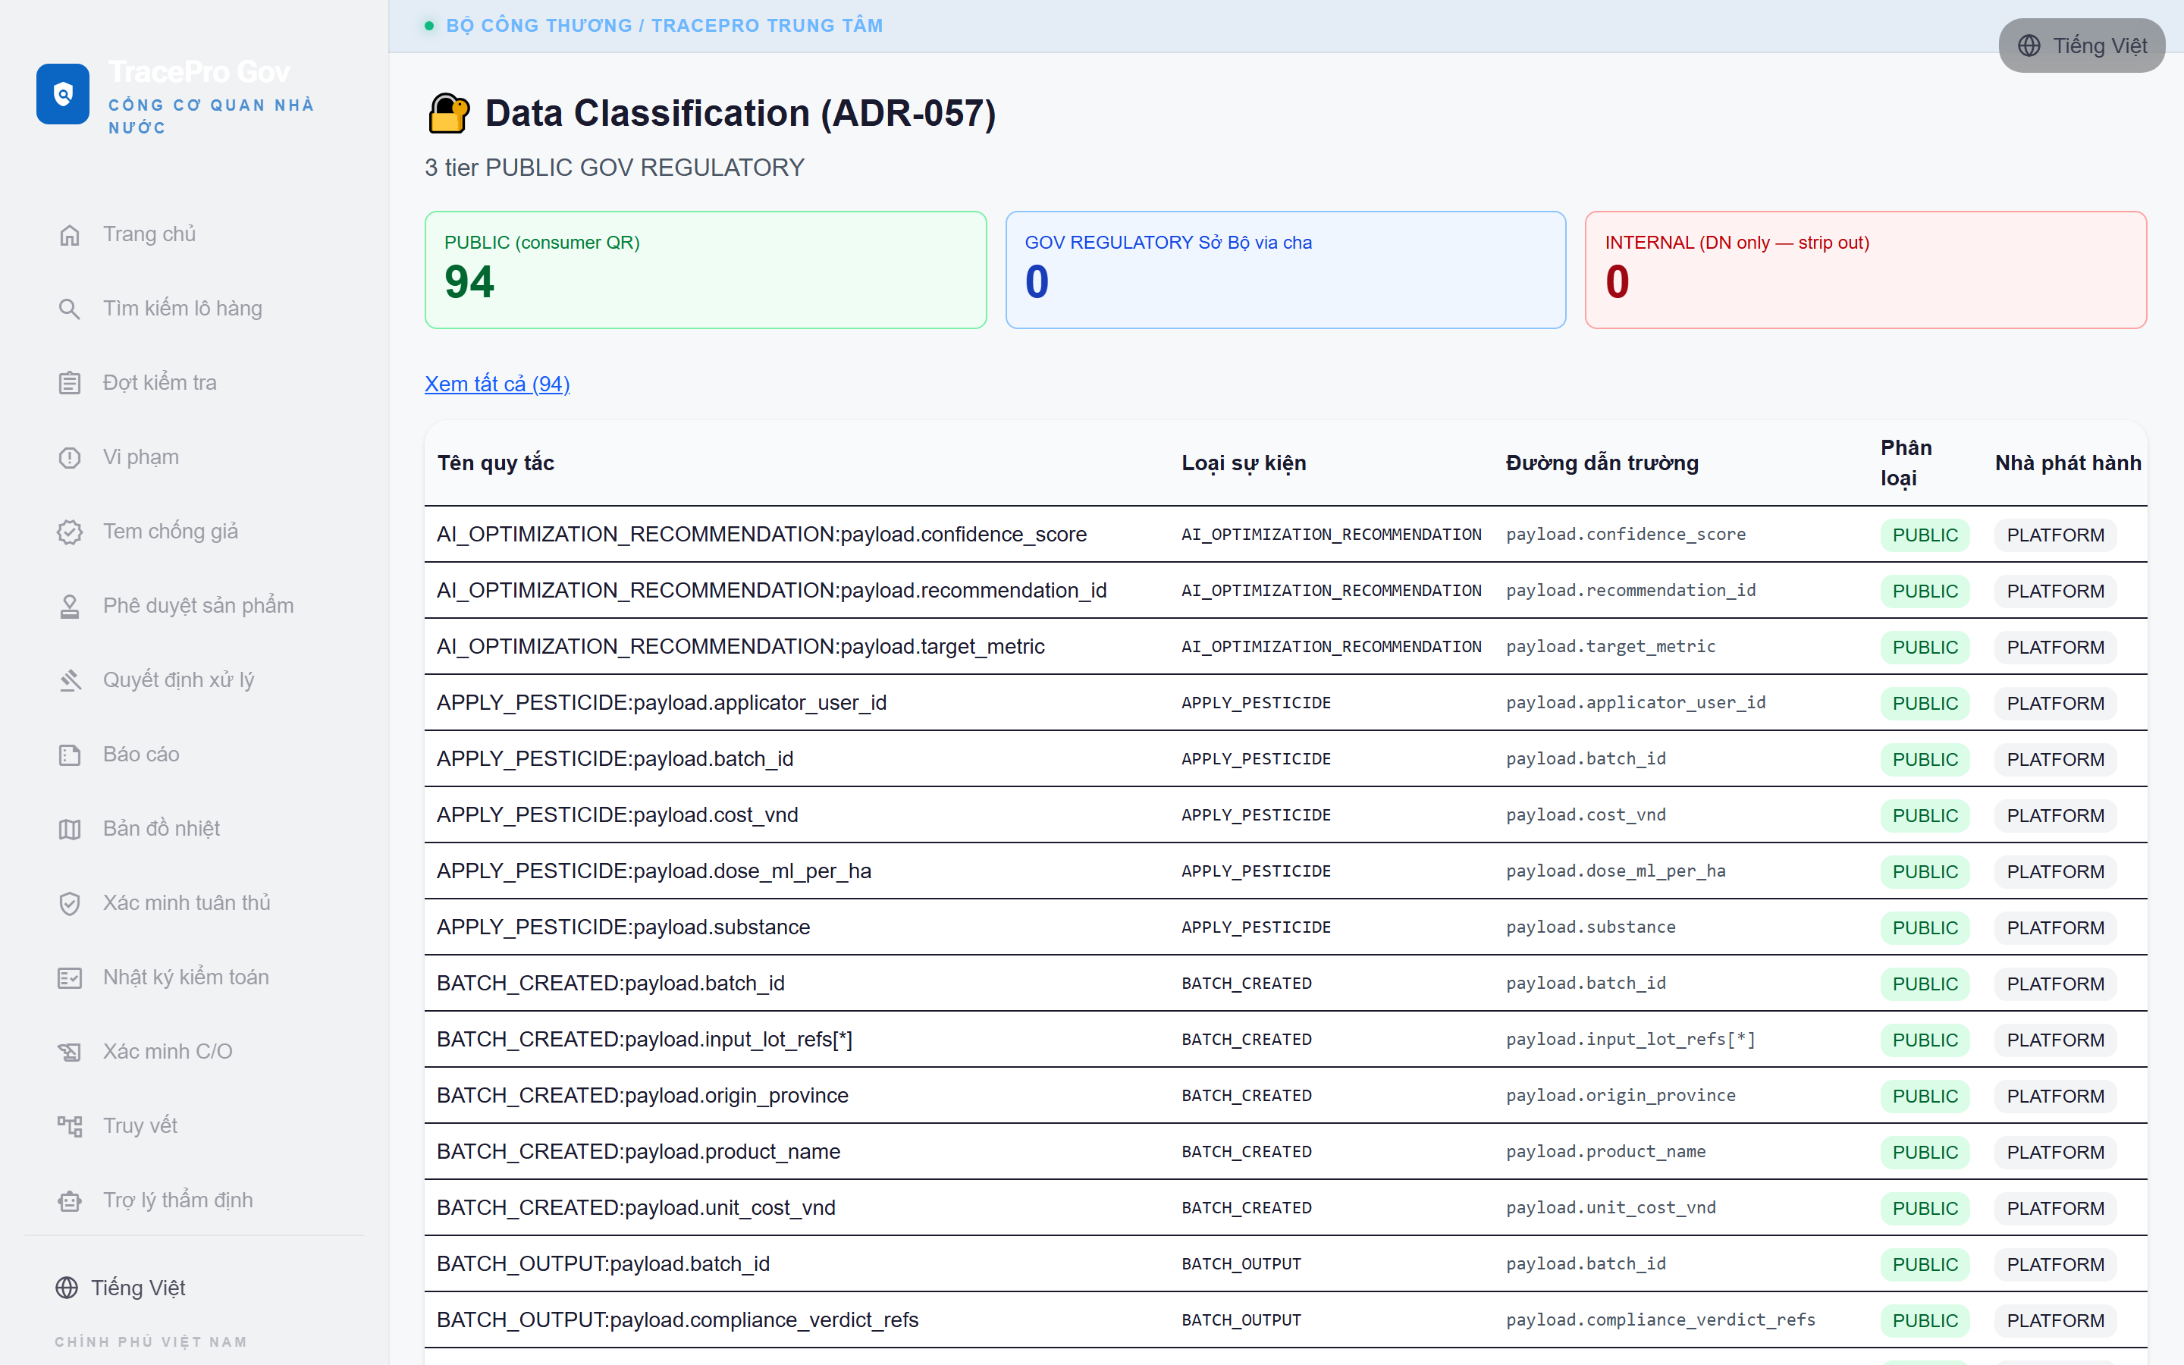The image size is (2184, 1365).
Task: Click the Phê duyệt sản phẩm stamp icon
Action: [70, 606]
